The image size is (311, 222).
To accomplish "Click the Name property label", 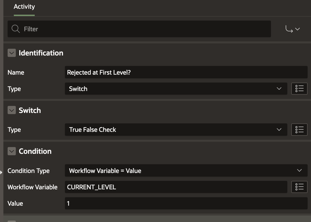I will [x=16, y=72].
